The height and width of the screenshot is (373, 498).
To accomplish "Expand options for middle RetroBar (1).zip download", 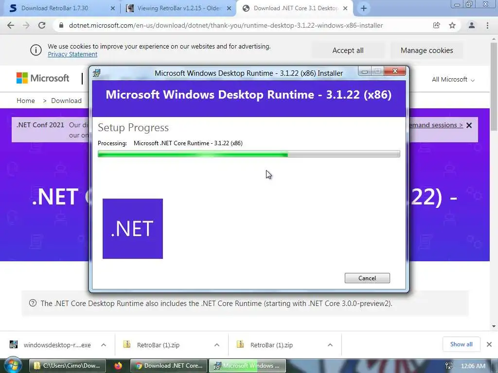I will 217,345.
